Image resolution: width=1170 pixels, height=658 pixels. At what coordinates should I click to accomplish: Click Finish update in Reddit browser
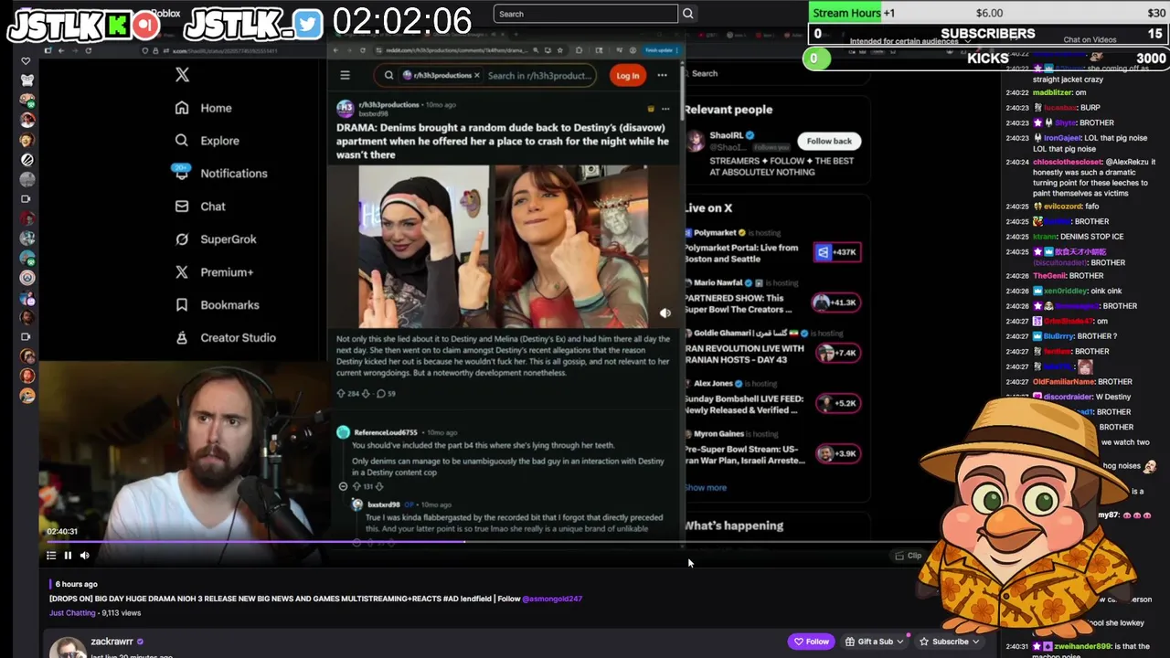click(x=659, y=50)
